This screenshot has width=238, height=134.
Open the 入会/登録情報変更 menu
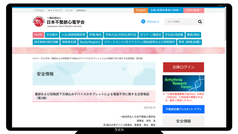click(x=73, y=35)
